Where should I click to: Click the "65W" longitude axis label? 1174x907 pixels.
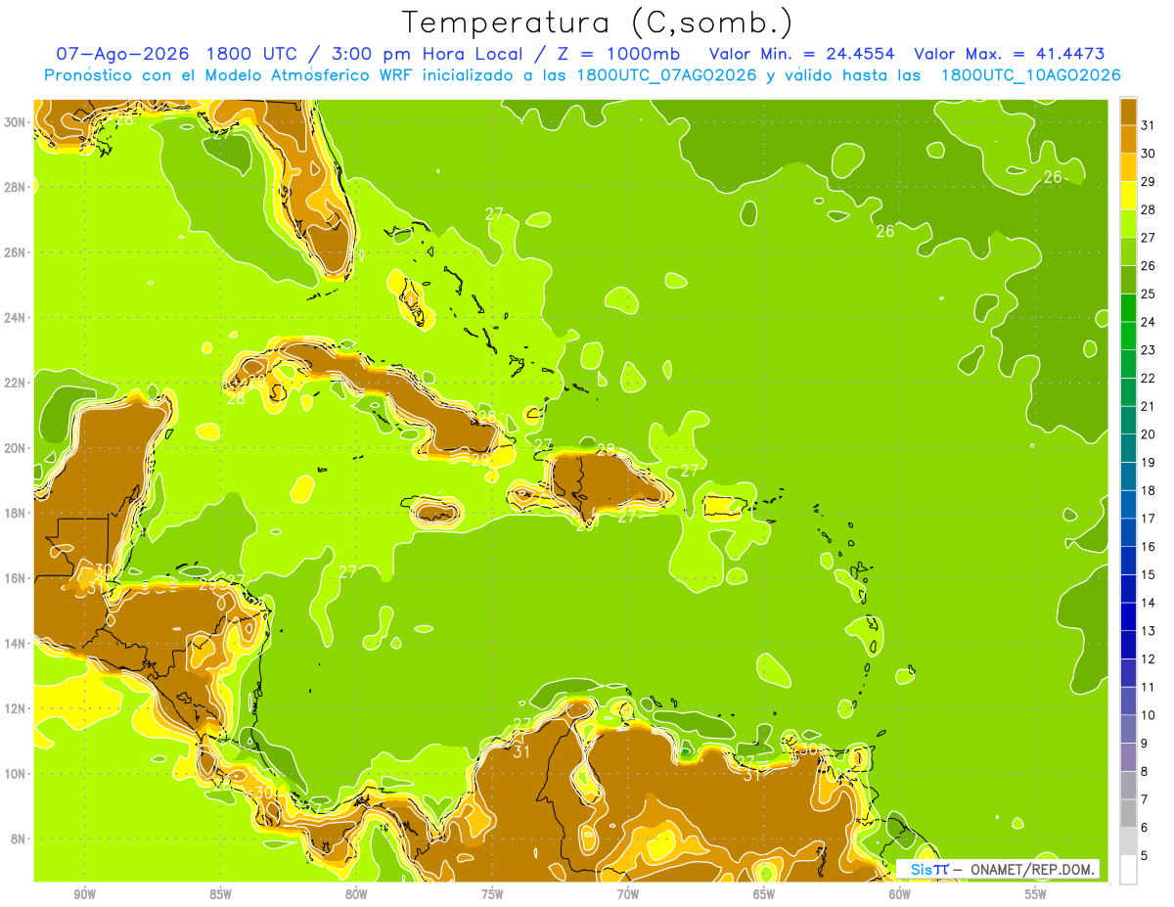[x=764, y=894]
